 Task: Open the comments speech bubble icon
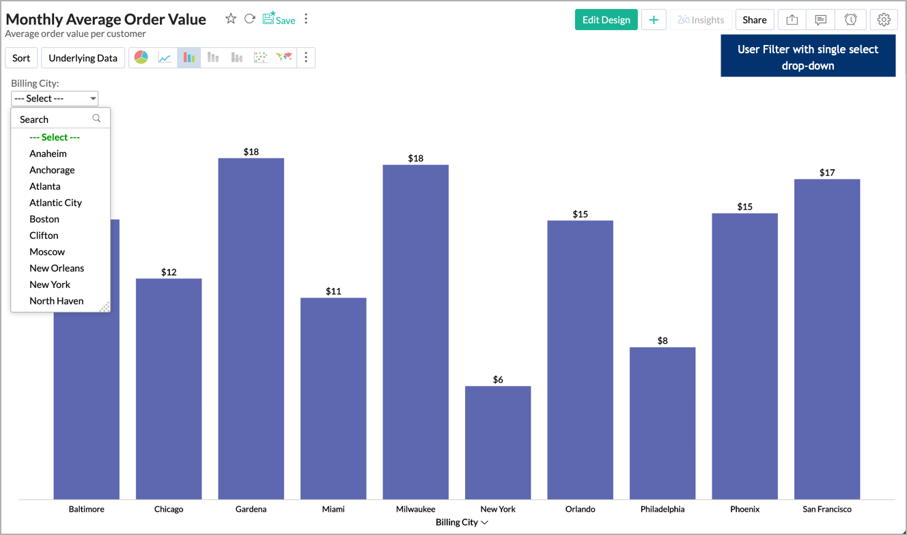(821, 20)
